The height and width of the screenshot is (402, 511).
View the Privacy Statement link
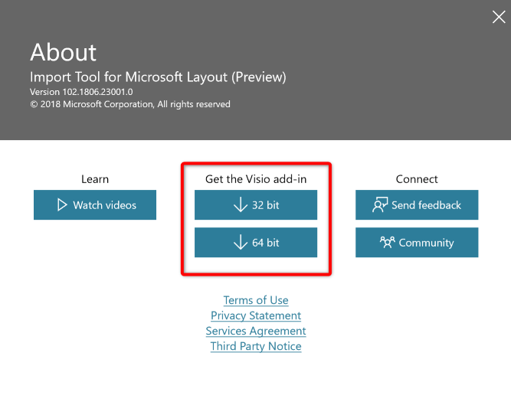pos(256,315)
